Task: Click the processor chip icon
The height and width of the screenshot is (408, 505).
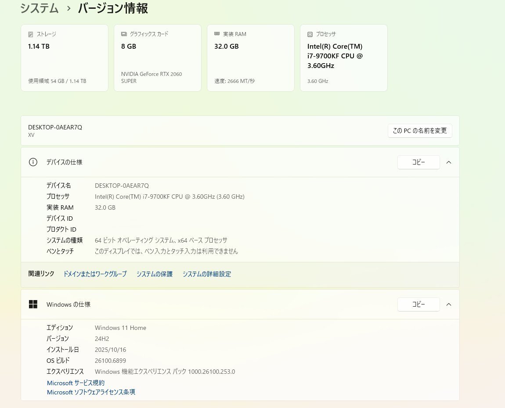Action: (x=310, y=34)
